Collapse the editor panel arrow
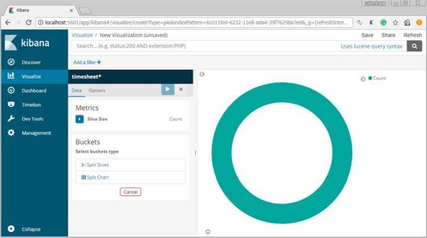 click(202, 74)
